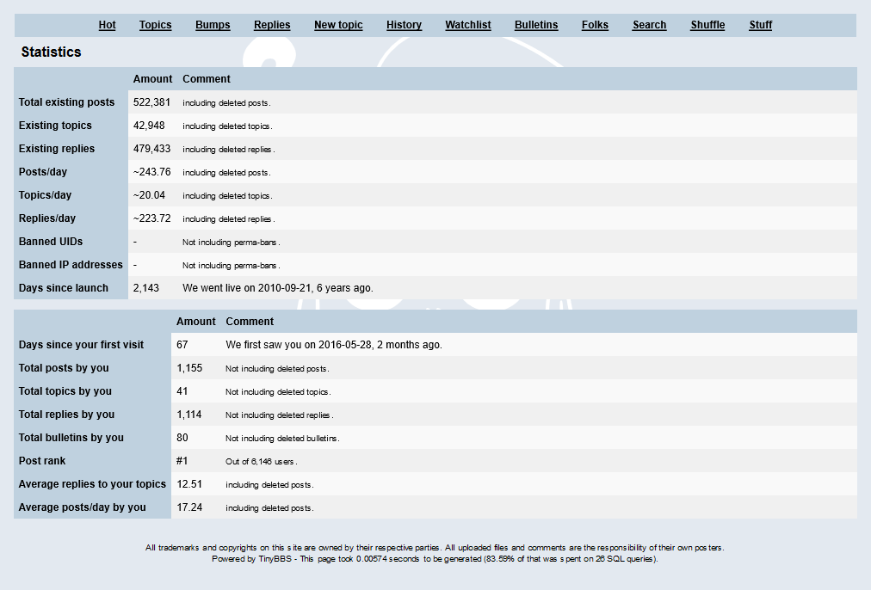Open the Search link in top bar
The width and height of the screenshot is (871, 590).
click(x=649, y=25)
